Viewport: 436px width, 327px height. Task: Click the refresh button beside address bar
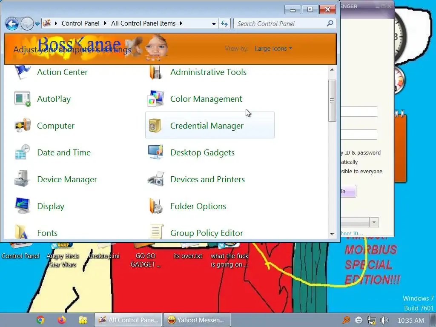click(224, 24)
